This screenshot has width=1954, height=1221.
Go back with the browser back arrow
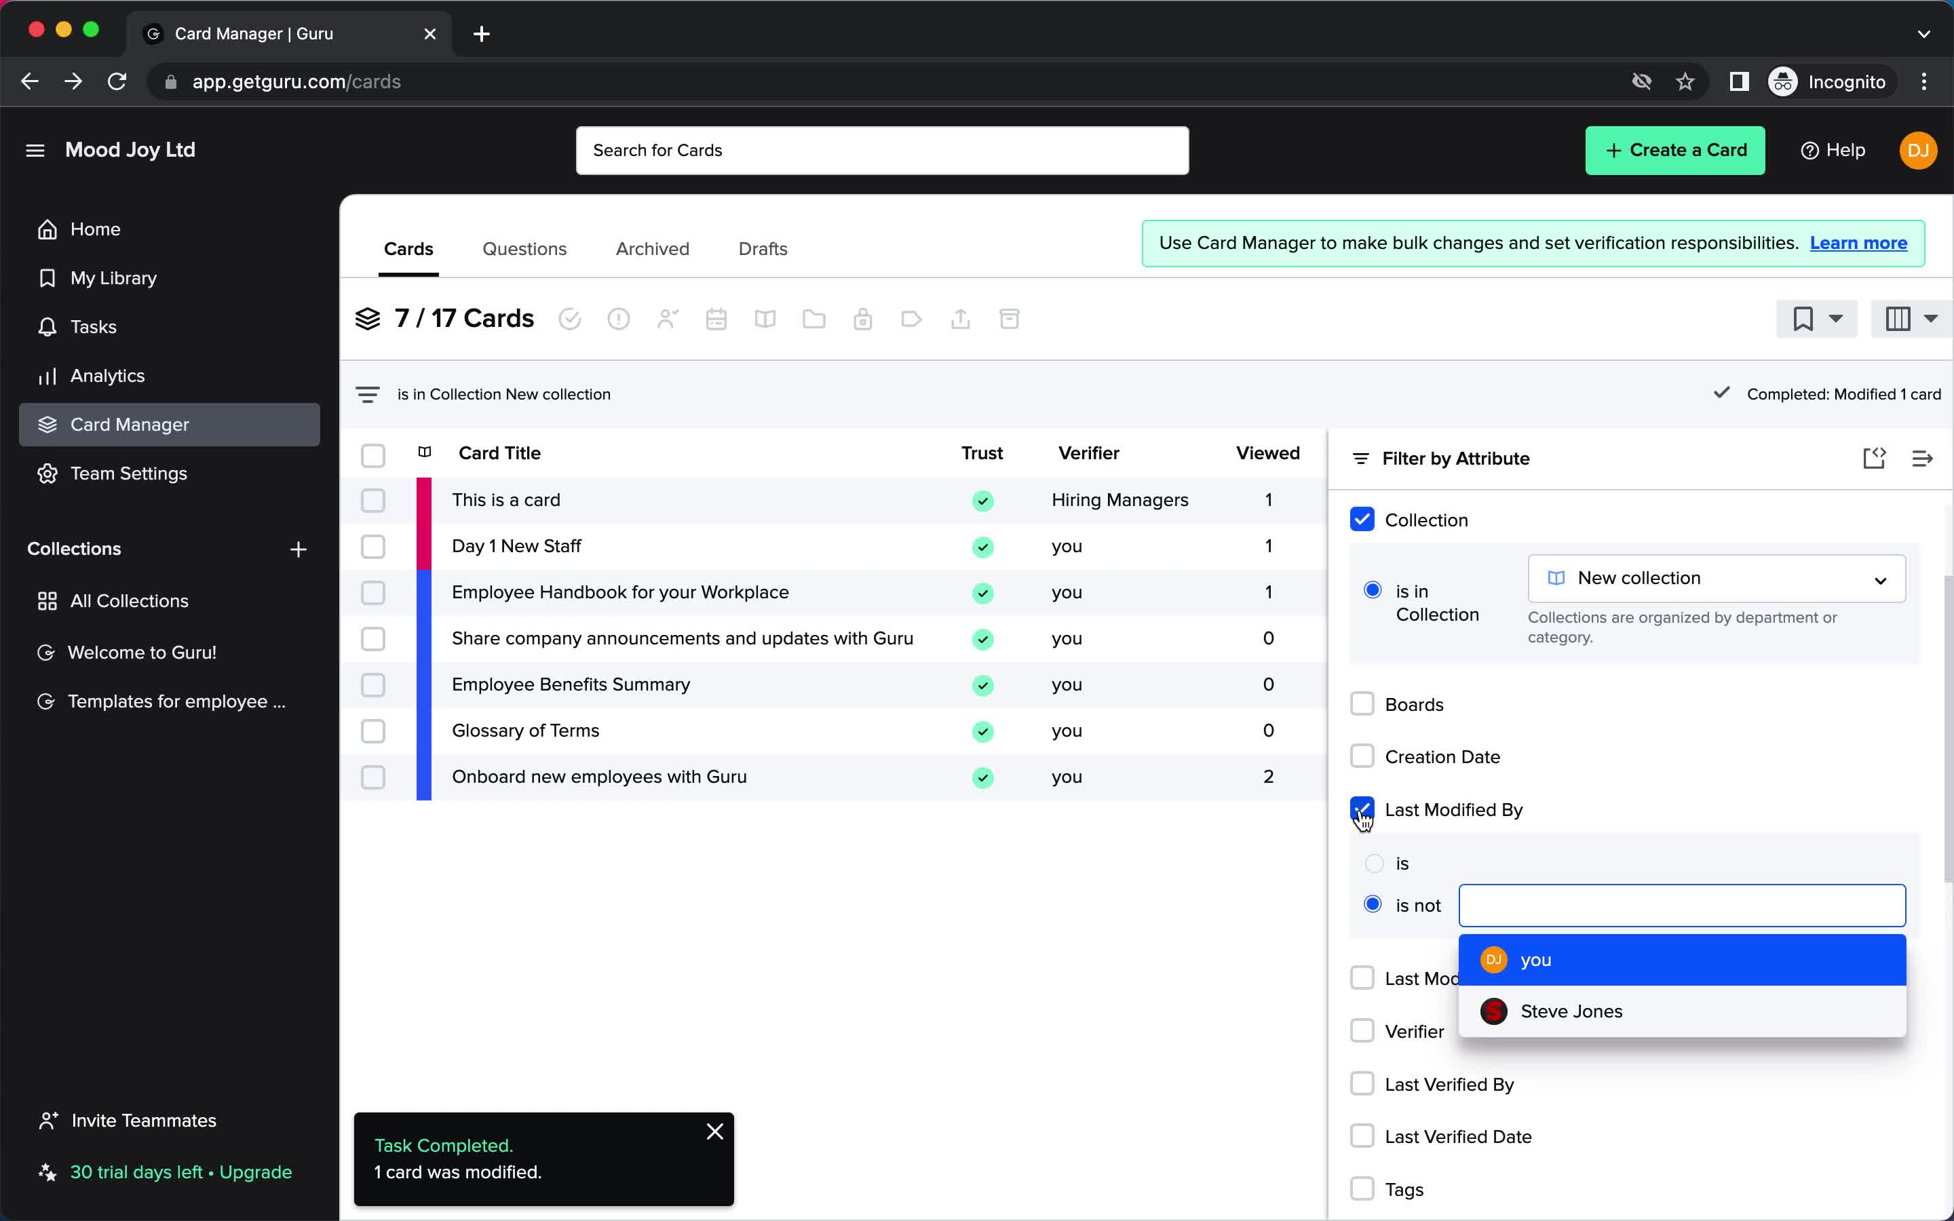tap(30, 81)
